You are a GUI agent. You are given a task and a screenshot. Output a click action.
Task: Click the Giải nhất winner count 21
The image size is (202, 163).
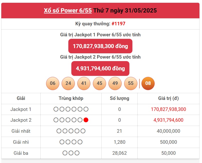[x=119, y=131]
